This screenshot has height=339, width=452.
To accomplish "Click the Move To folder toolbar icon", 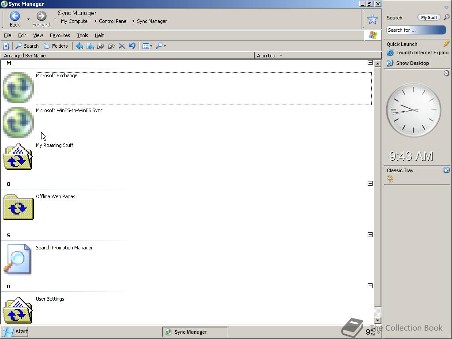I will pyautogui.click(x=100, y=46).
